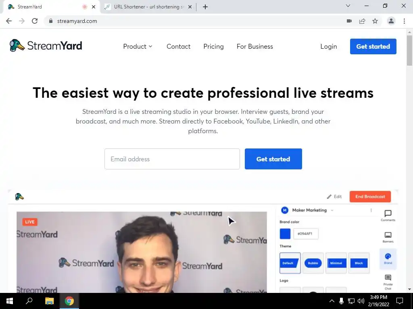Open the Windows Start menu
This screenshot has width=413, height=309.
[10, 301]
